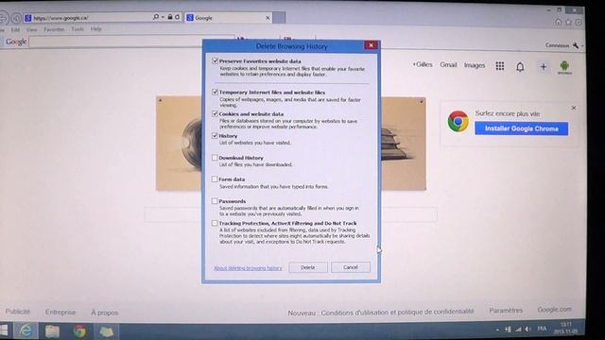
Task: Click the refresh icon in address bar
Action: coord(177,17)
